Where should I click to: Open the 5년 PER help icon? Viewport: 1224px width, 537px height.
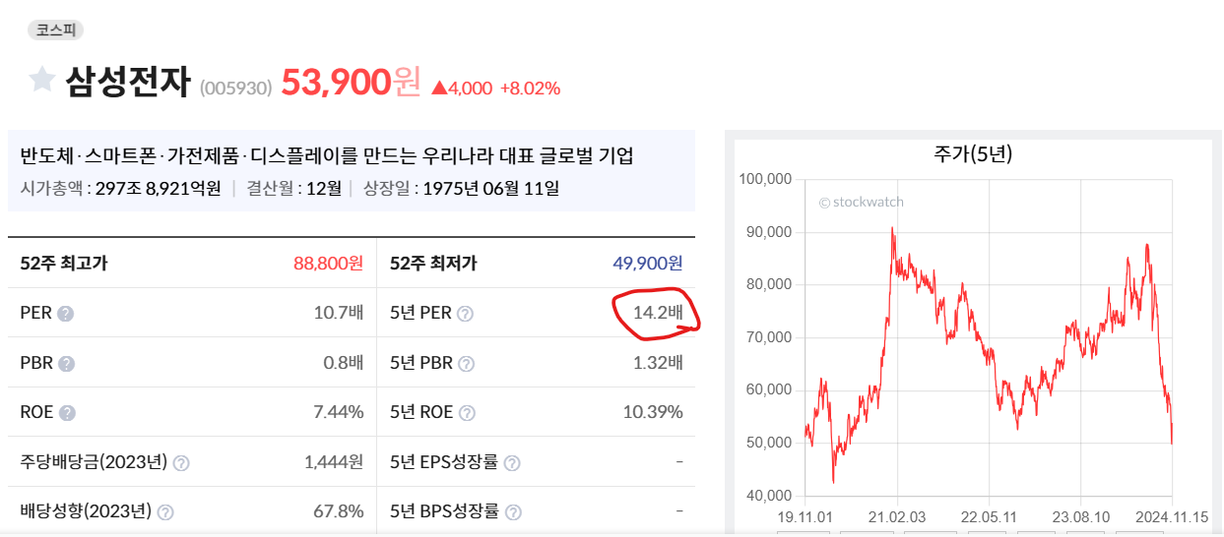point(465,314)
